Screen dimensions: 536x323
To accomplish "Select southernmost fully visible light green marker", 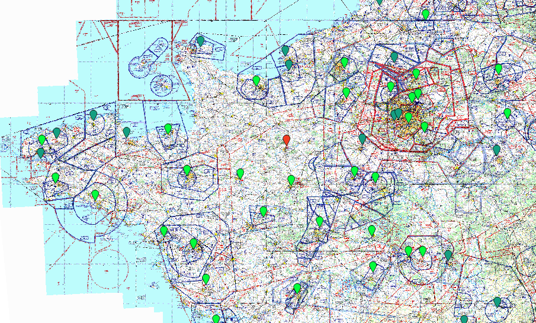I will click(x=297, y=289).
